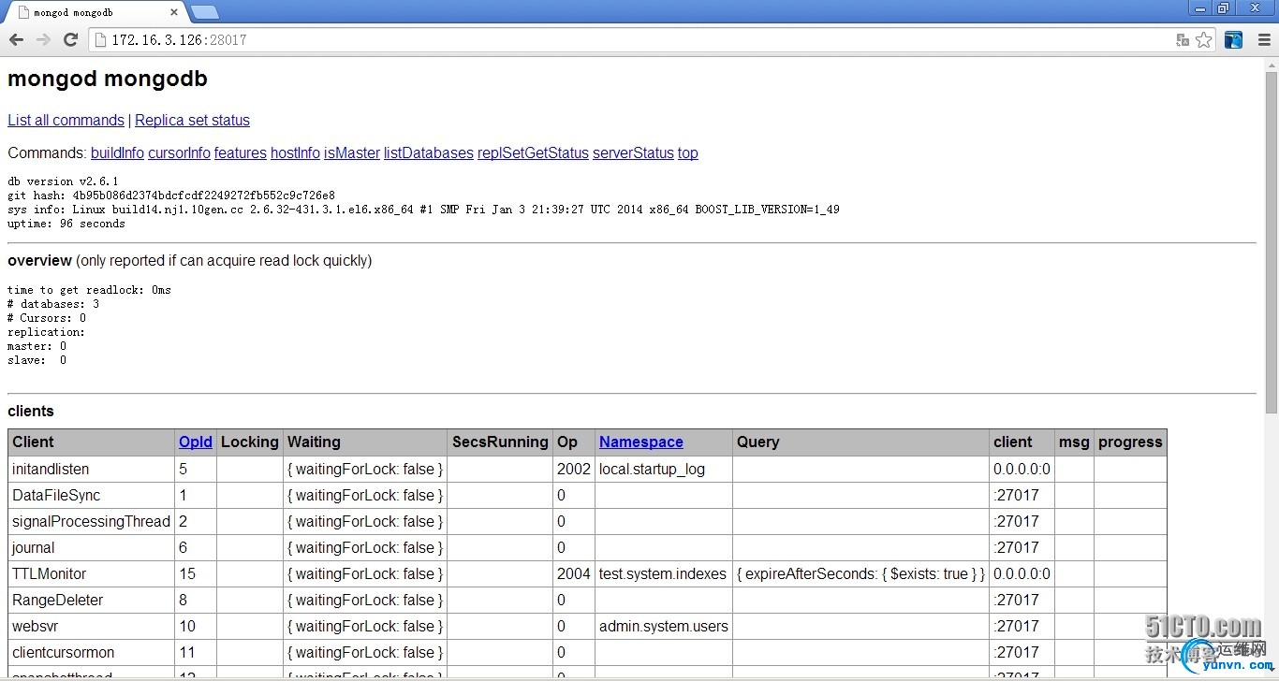Click the db version v2.6.1 line
This screenshot has width=1279, height=681.
pos(63,181)
